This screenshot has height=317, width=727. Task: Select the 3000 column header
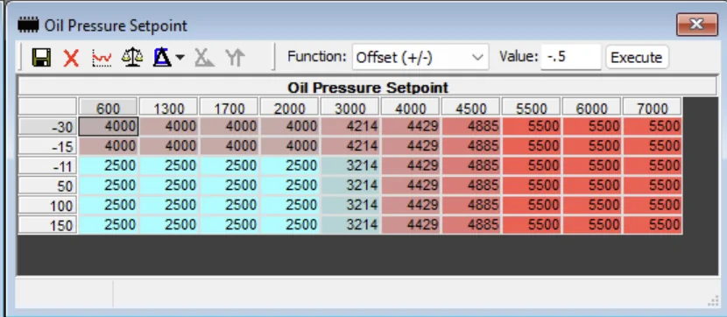click(350, 107)
